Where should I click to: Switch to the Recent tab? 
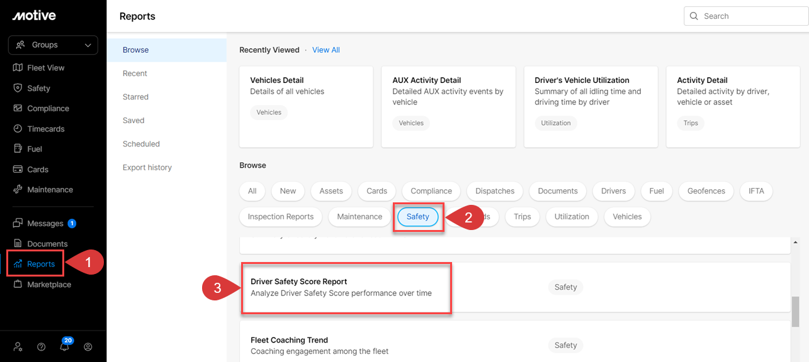pos(135,73)
